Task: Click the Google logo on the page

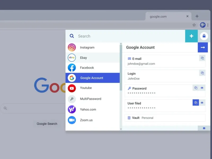Action: click(x=50, y=85)
